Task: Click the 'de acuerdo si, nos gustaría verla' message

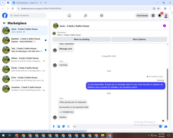Action: coord(74,107)
